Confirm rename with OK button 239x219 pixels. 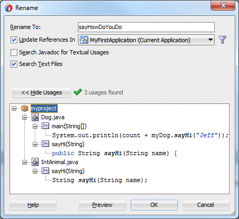[154, 205]
